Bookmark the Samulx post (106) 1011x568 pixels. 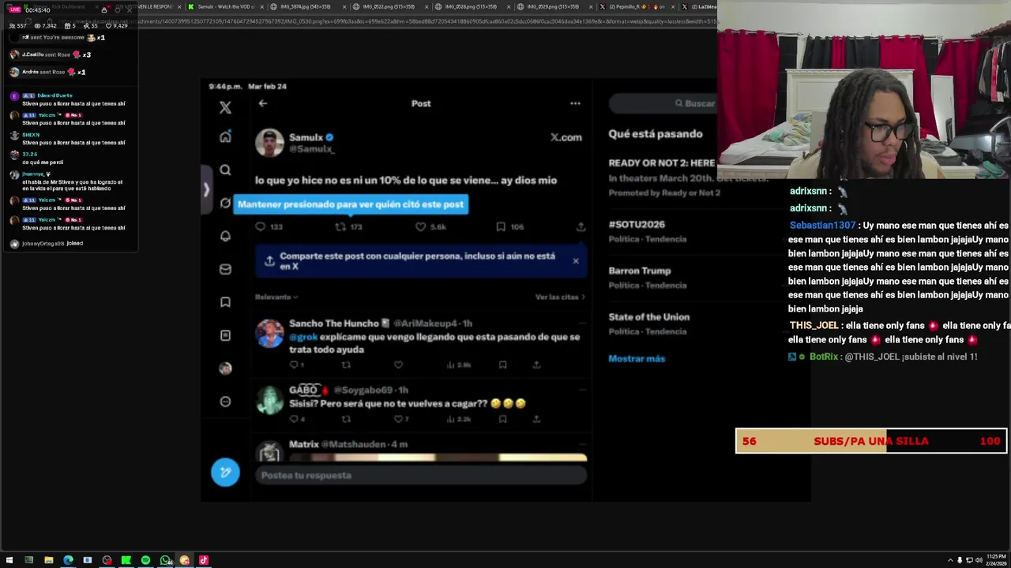(x=510, y=227)
